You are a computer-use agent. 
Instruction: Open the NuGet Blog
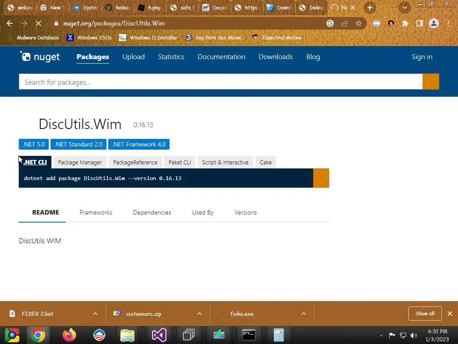[x=313, y=57]
